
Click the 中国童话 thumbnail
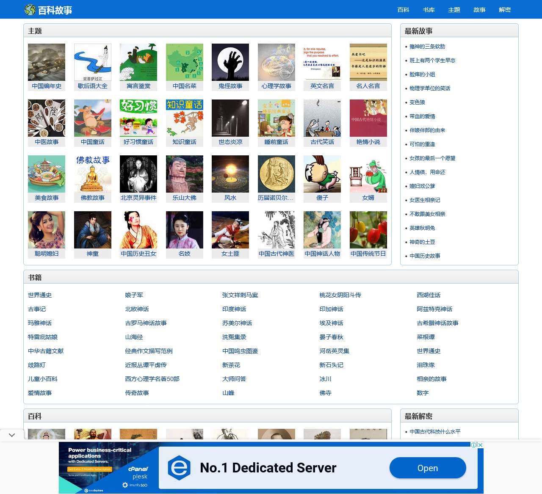click(x=93, y=118)
